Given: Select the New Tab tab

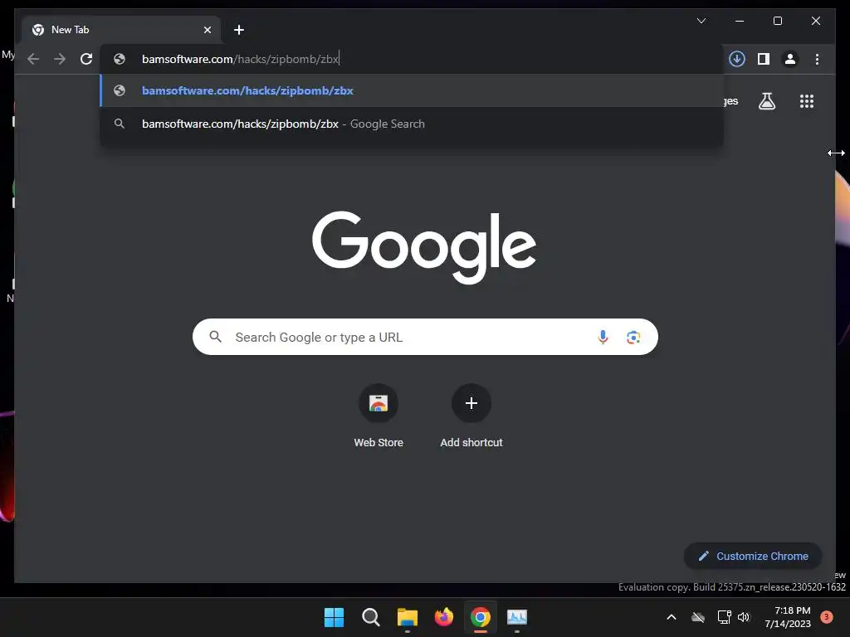Looking at the screenshot, I should click(x=121, y=30).
